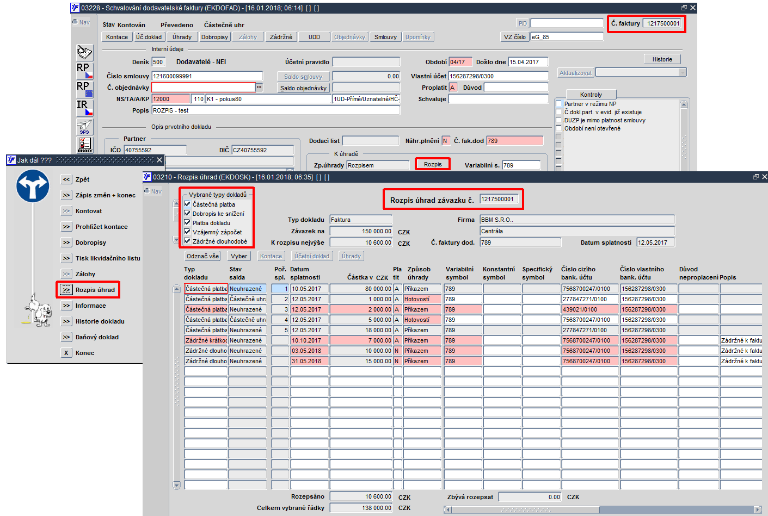Screen dimensions: 768x516
Task: Click app icon in Rozpis úhrad title bar
Action: (148, 177)
